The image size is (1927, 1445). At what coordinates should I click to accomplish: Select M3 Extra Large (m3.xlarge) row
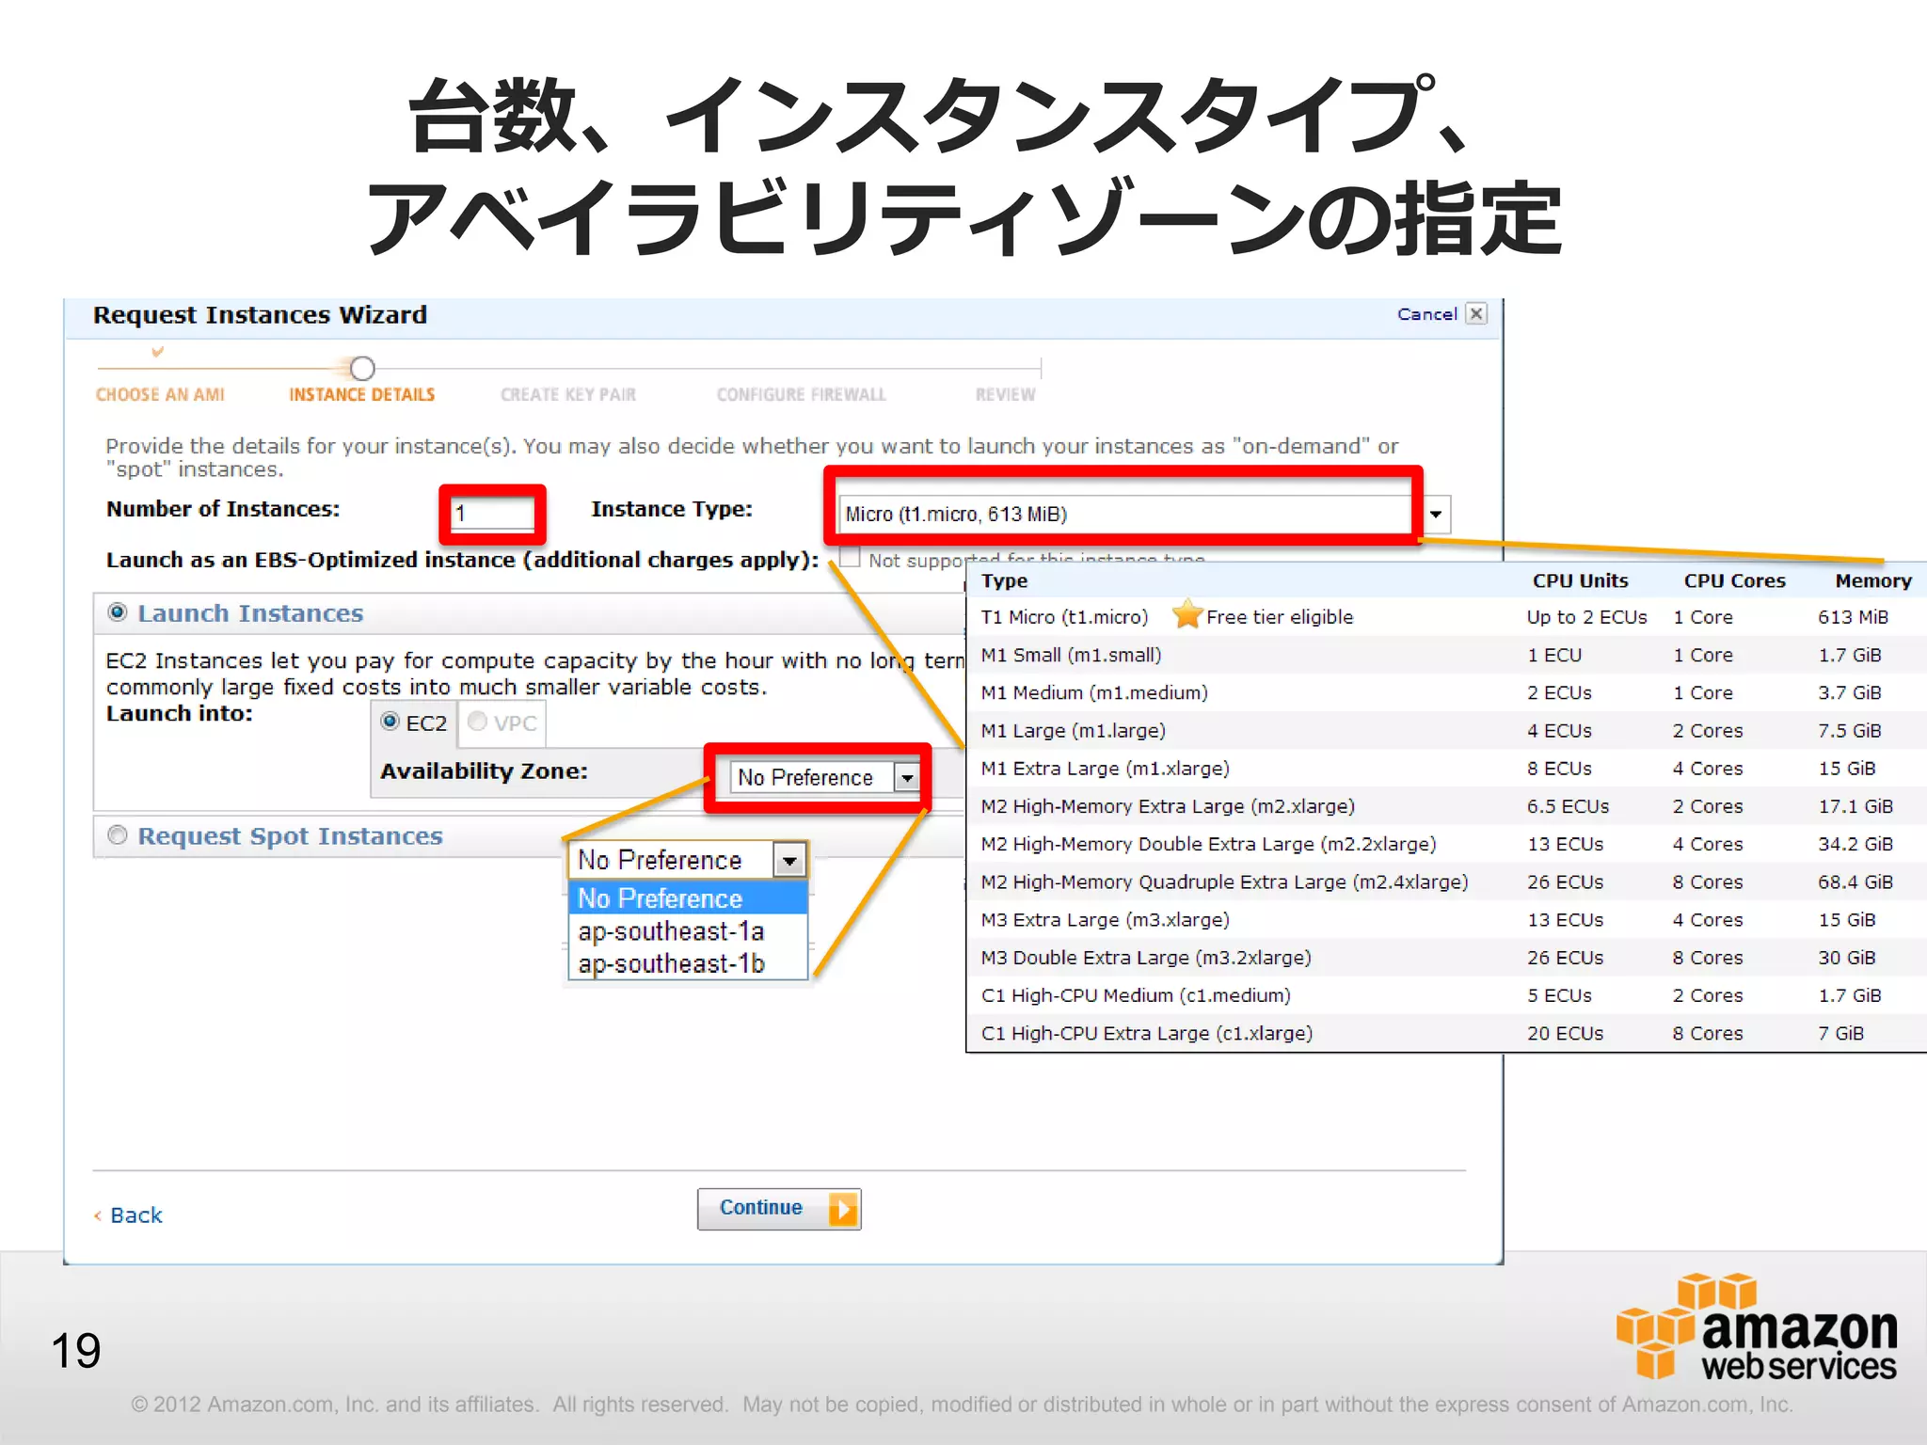coord(1446,920)
